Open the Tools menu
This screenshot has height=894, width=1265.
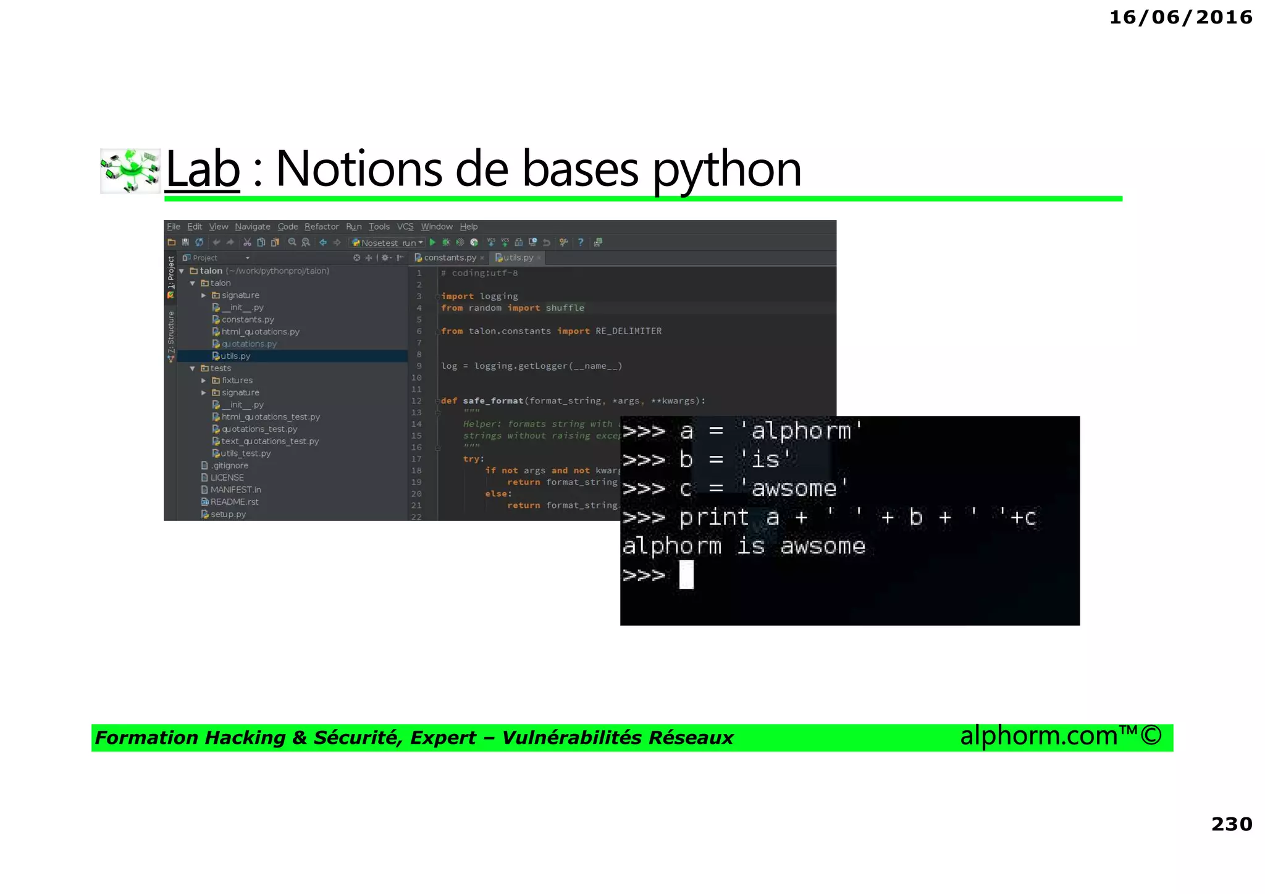click(x=379, y=227)
